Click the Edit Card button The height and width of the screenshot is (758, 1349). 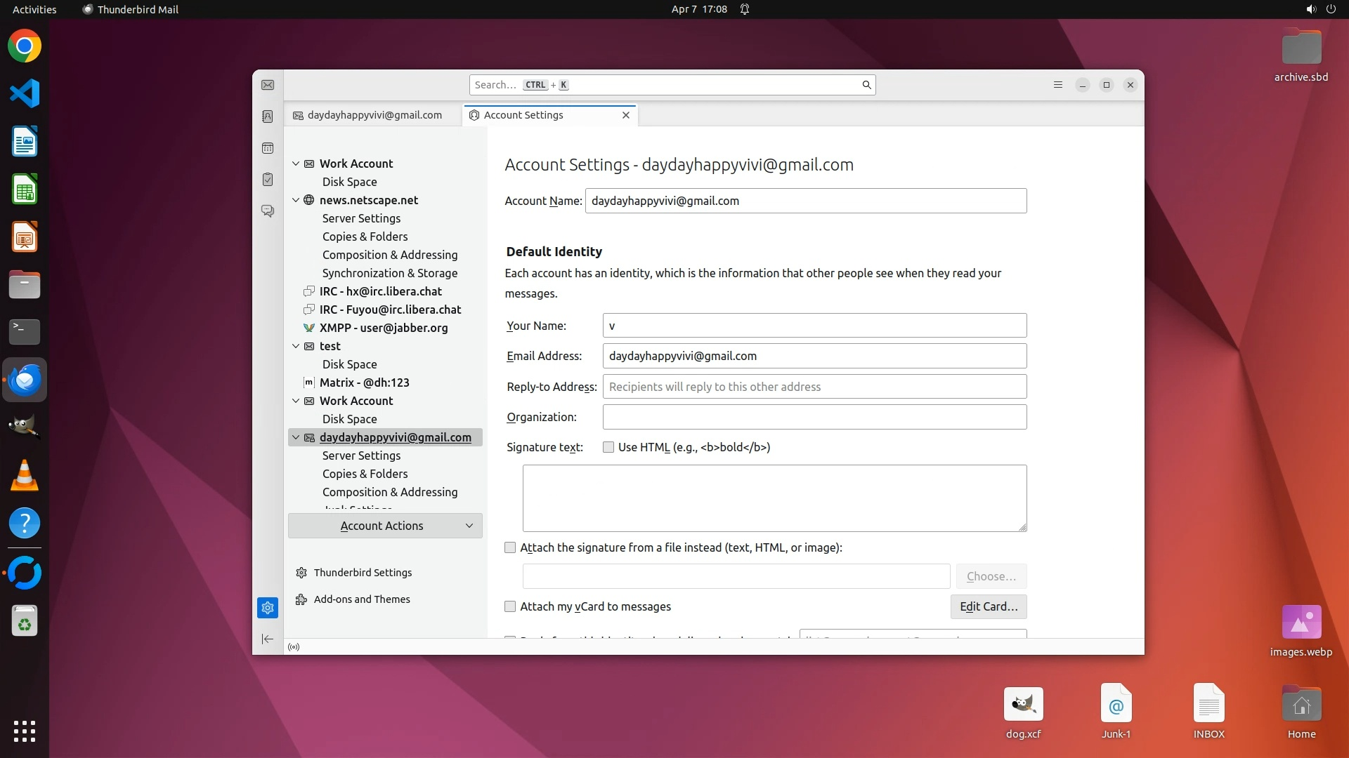tap(988, 606)
